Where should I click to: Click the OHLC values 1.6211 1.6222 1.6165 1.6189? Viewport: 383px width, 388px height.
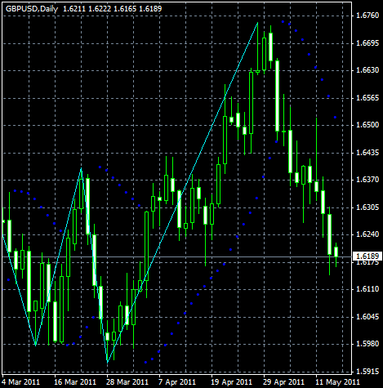(113, 9)
